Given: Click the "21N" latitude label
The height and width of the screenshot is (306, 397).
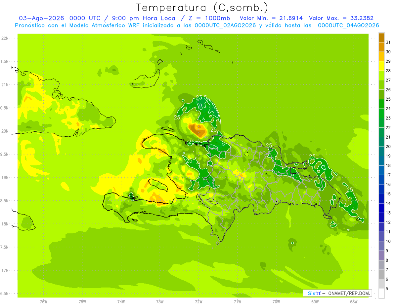Looking at the screenshot, I should point(5,85).
